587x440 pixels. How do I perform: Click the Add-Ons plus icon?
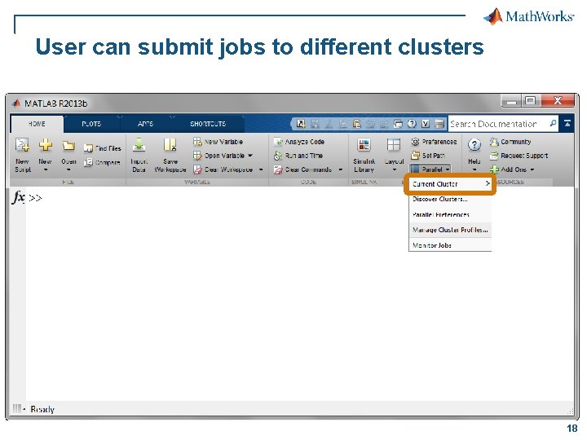point(494,169)
